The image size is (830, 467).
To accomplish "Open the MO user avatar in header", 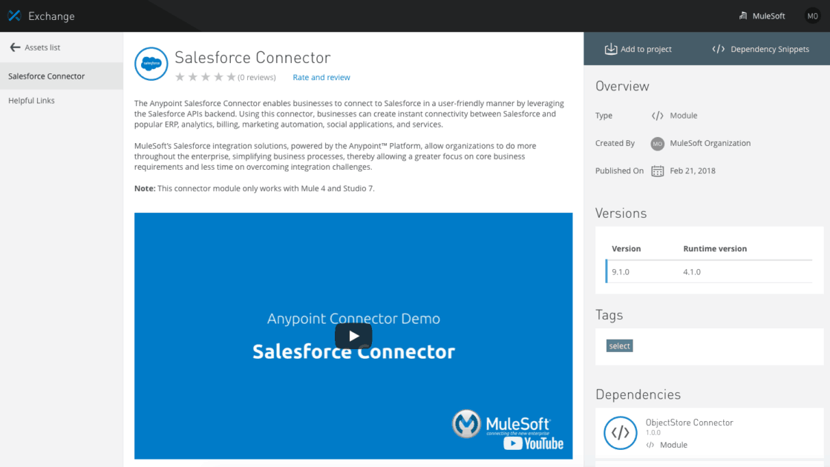I will 812,16.
